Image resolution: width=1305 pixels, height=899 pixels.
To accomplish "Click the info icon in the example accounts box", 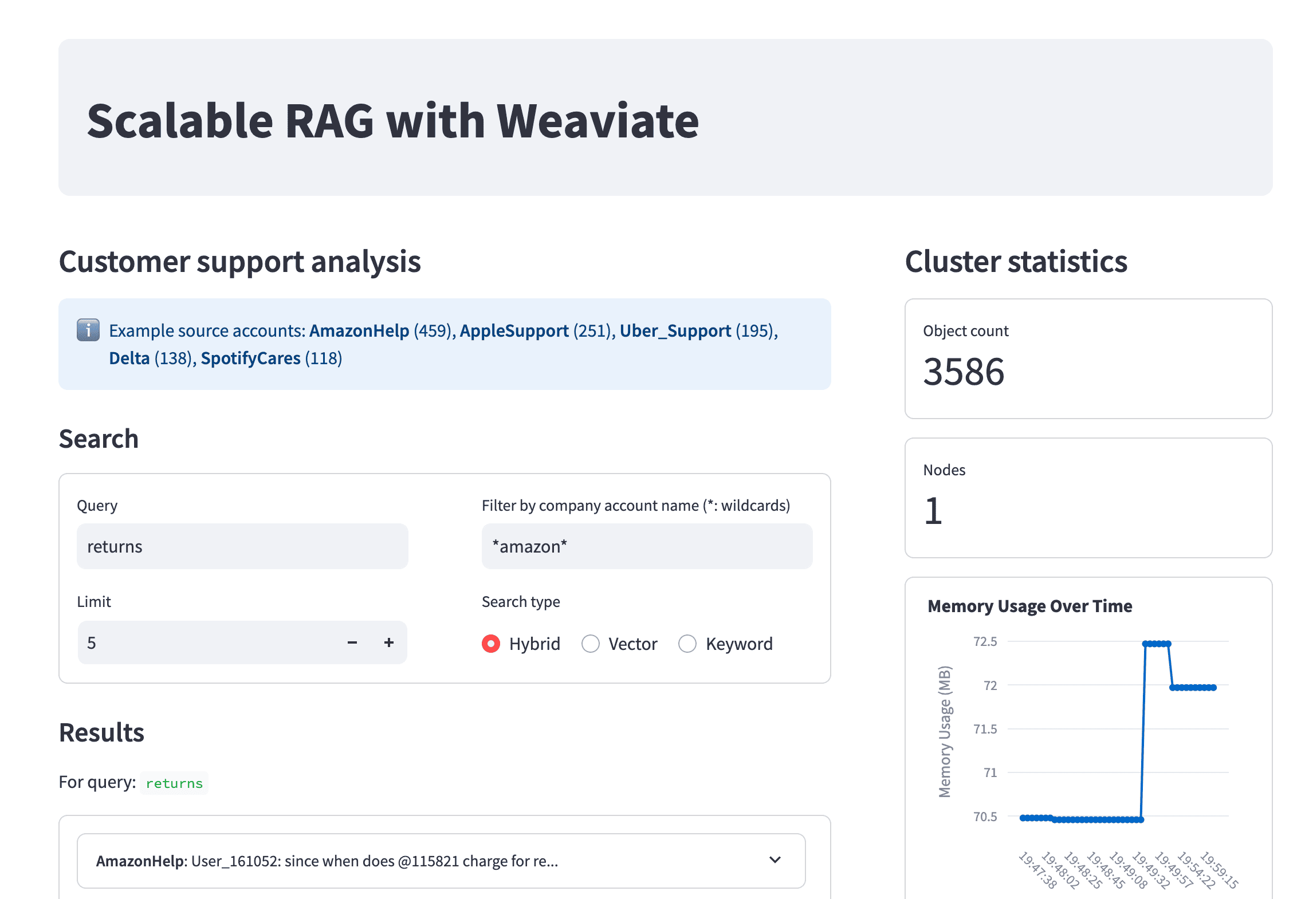I will 88,330.
